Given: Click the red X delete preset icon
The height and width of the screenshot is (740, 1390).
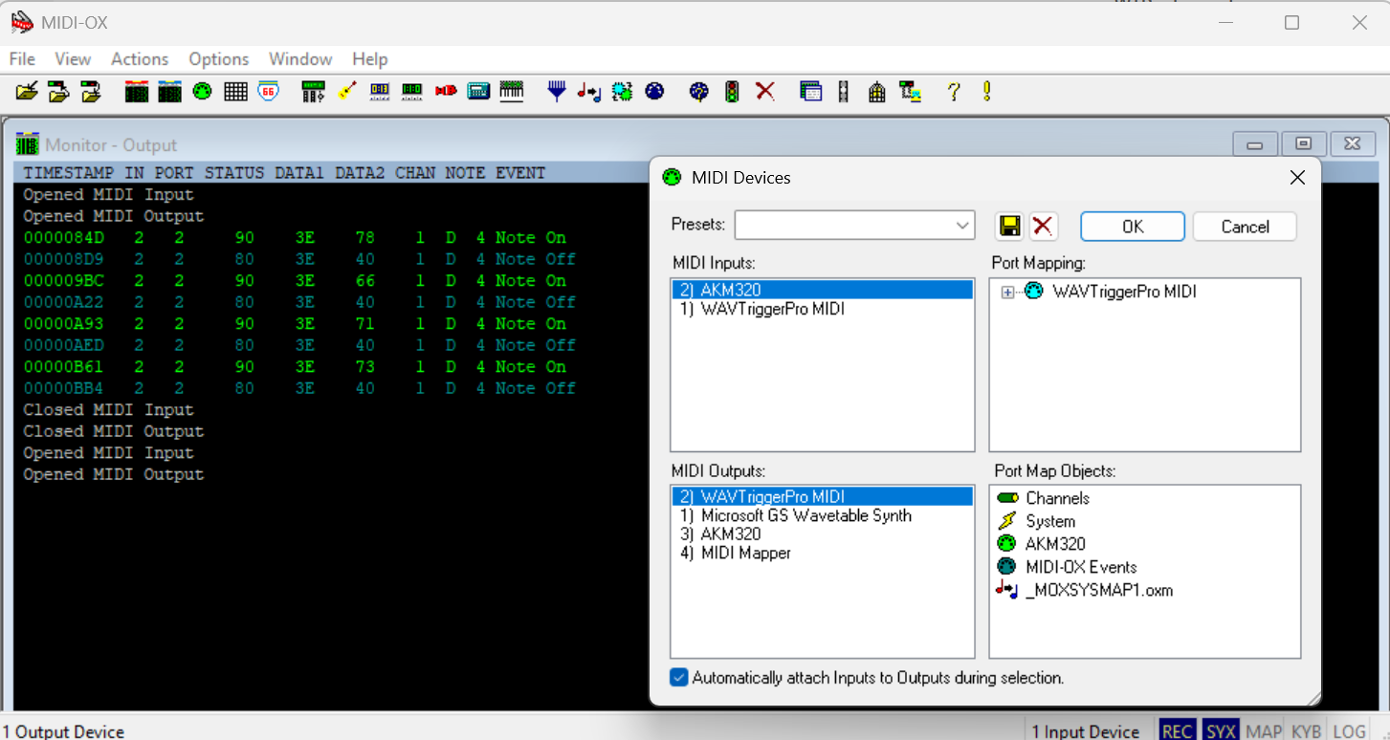Looking at the screenshot, I should tap(1043, 227).
